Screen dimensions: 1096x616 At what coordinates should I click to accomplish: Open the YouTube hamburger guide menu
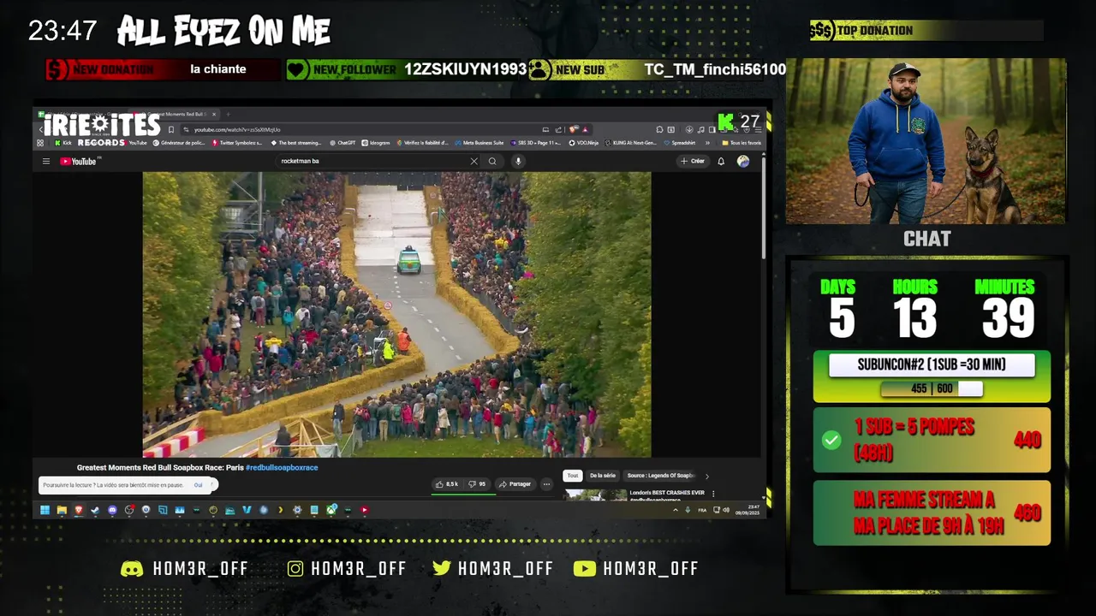[x=46, y=161]
